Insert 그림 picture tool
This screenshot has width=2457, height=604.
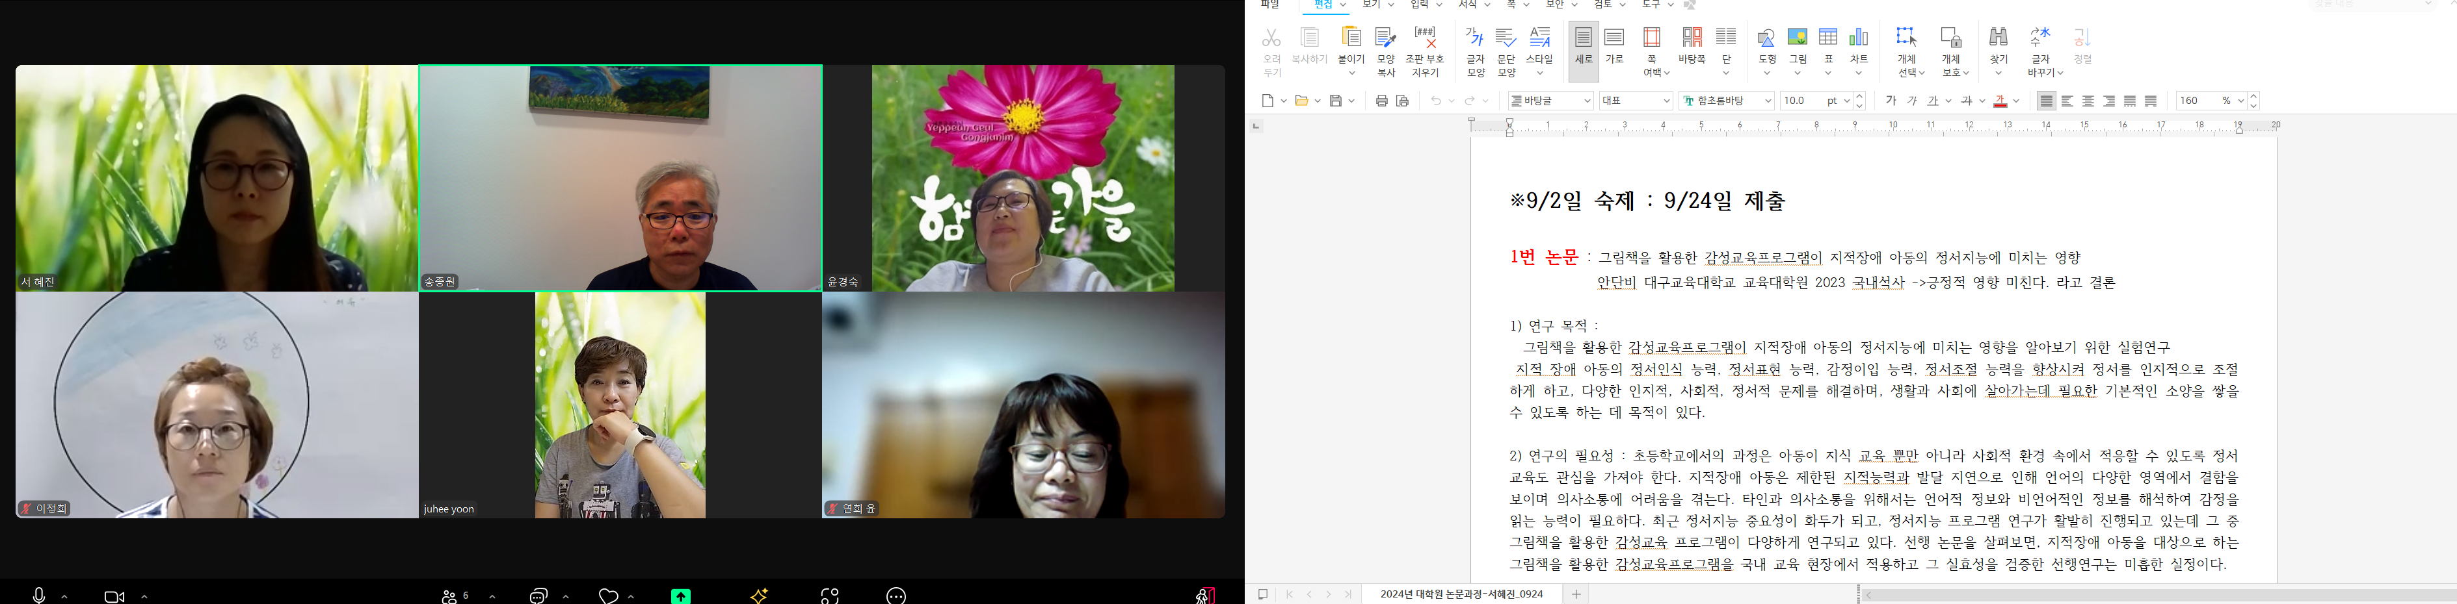click(x=1797, y=51)
